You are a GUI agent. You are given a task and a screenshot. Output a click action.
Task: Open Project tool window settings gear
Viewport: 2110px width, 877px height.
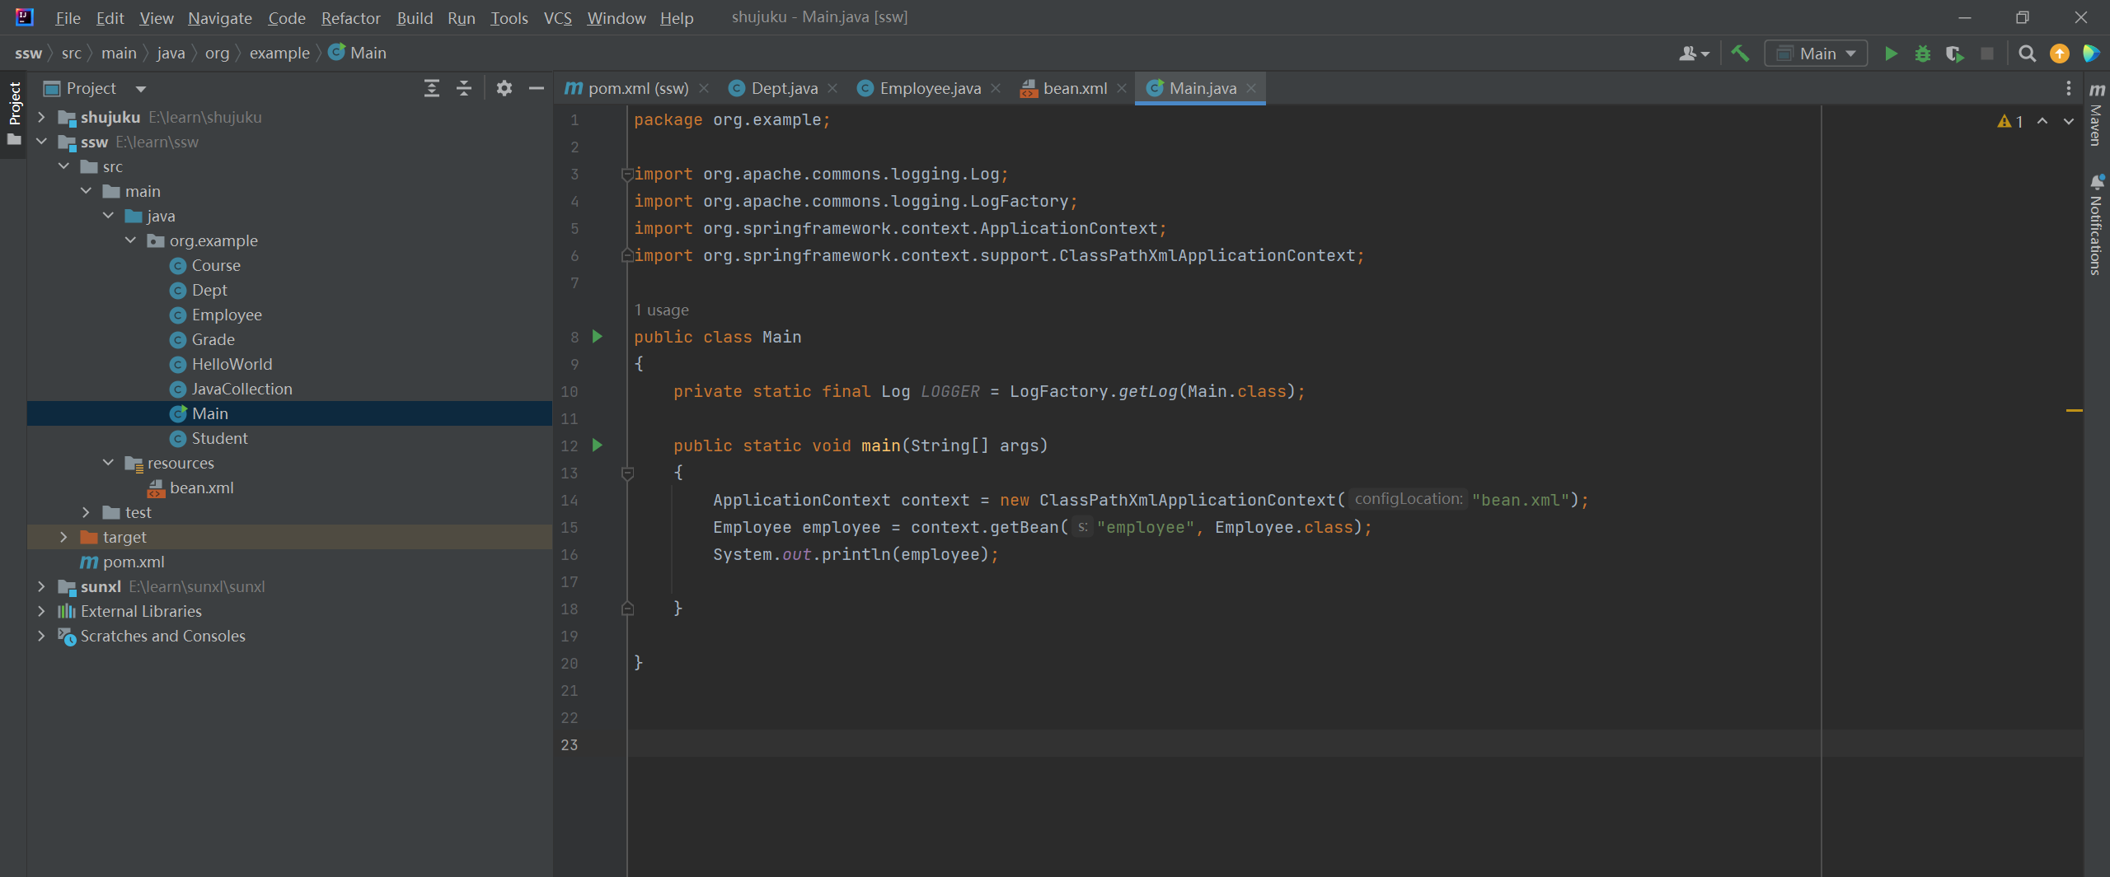[x=504, y=88]
